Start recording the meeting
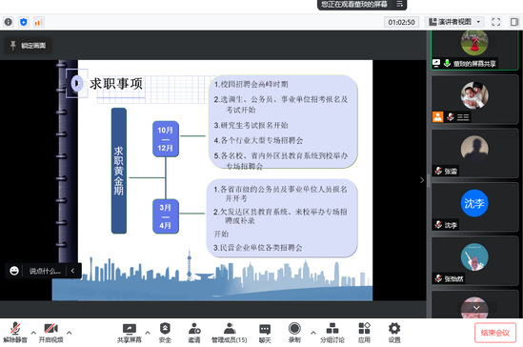 [294, 333]
